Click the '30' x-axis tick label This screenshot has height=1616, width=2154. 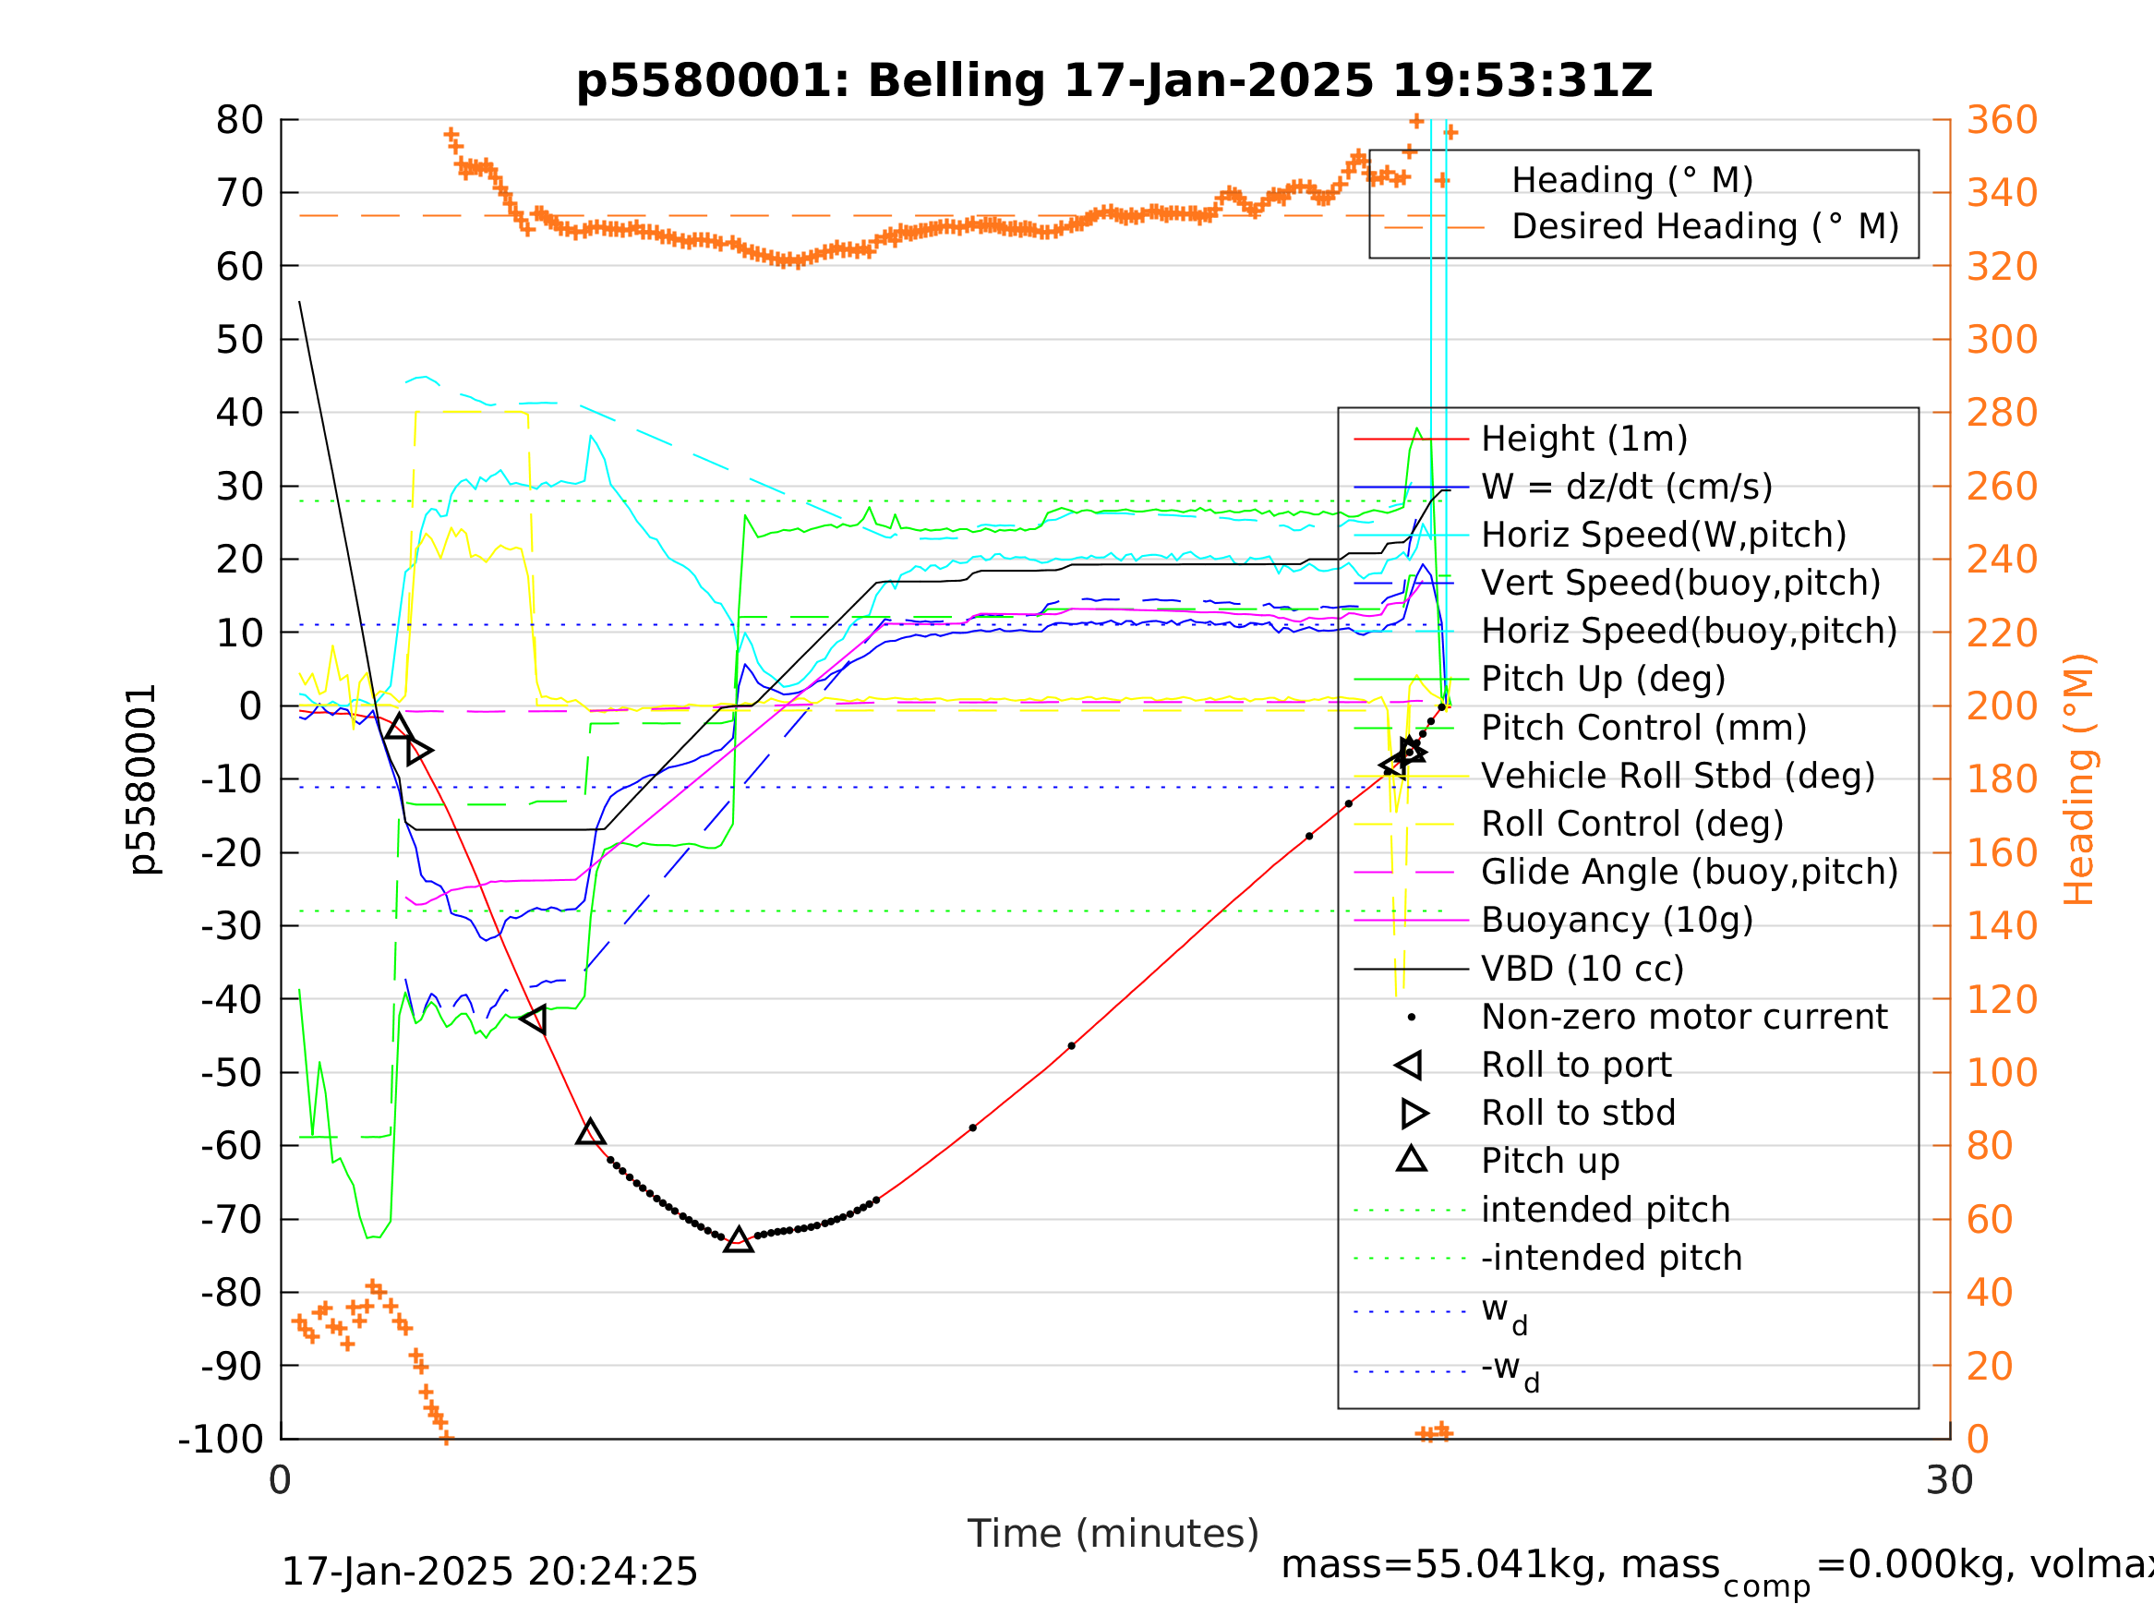tap(1950, 1481)
